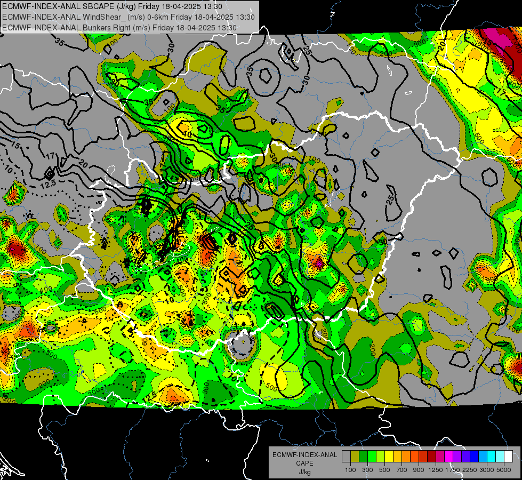Select the dark green legend swatch

click(x=363, y=456)
